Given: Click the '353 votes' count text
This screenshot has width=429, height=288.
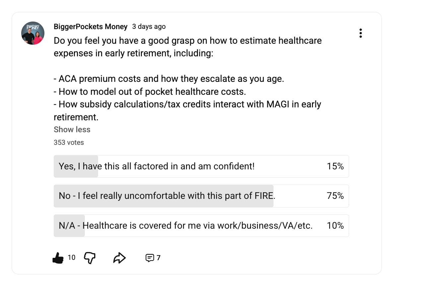Looking at the screenshot, I should click(69, 143).
